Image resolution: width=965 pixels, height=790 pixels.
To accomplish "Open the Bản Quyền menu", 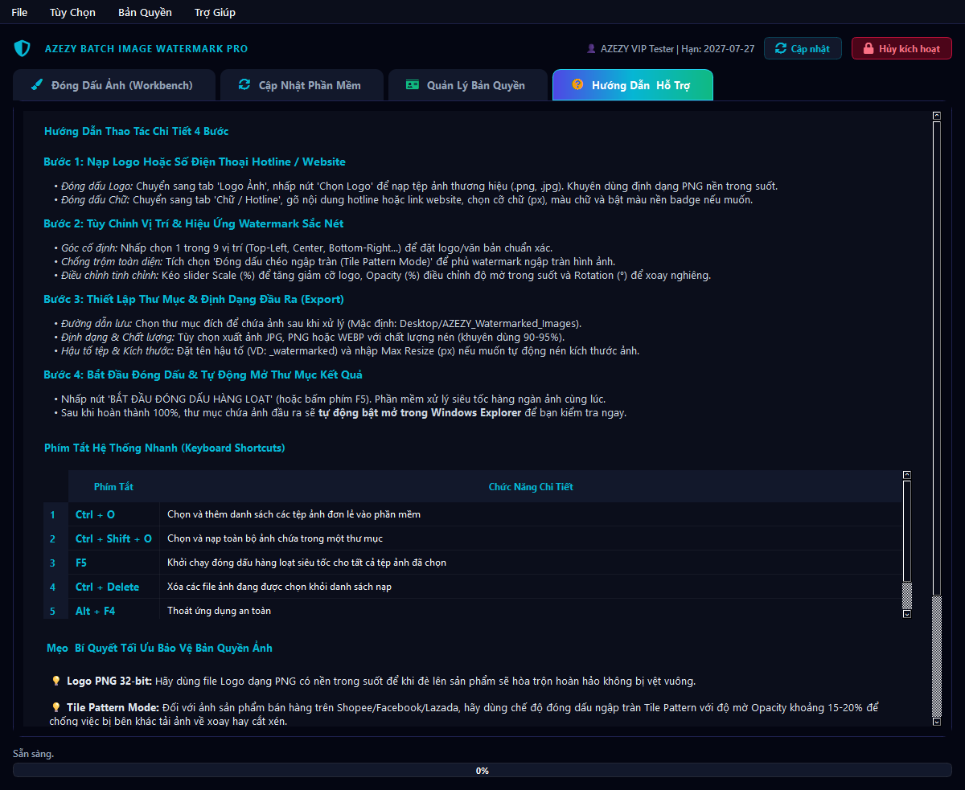I will (145, 12).
